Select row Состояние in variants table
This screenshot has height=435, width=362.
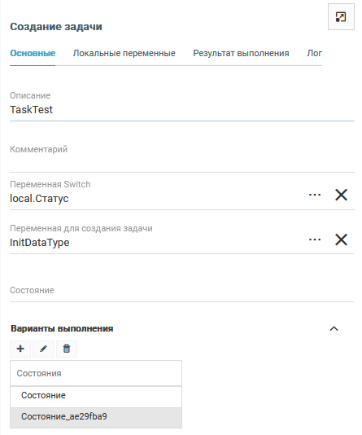[x=96, y=395]
